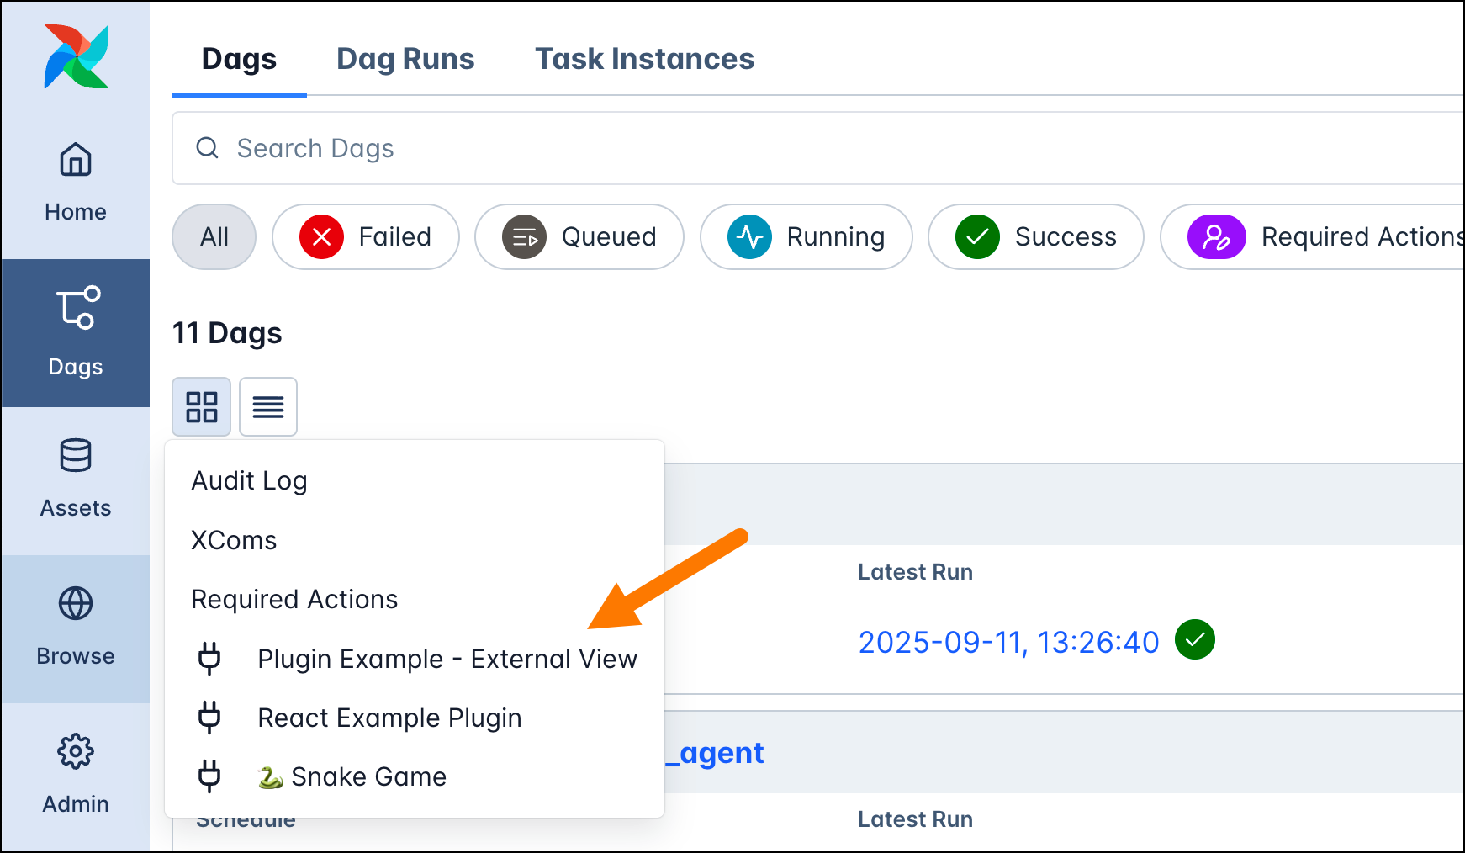Filter Dags by Success status
Image resolution: width=1465 pixels, height=853 pixels.
click(x=1036, y=237)
